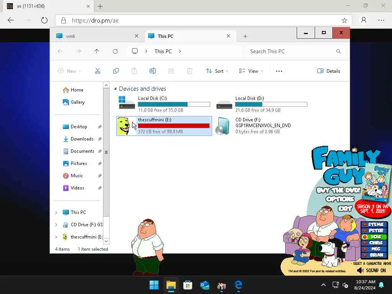Expand This PC in navigation tree
The height and width of the screenshot is (294, 392).
click(56, 212)
